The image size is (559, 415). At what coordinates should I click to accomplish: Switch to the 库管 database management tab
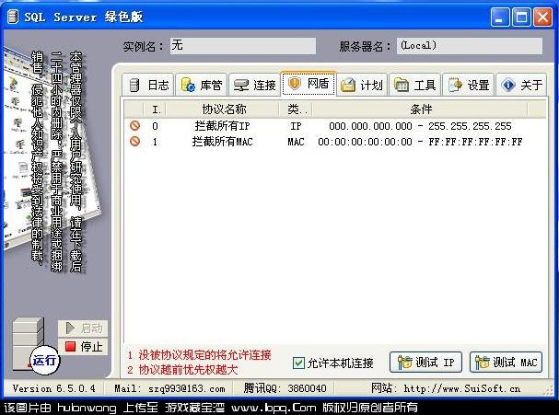click(201, 86)
